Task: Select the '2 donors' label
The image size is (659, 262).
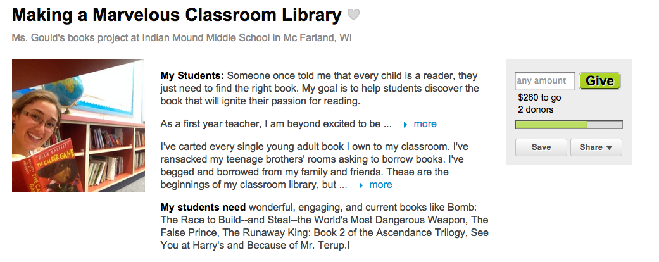Action: (x=536, y=109)
